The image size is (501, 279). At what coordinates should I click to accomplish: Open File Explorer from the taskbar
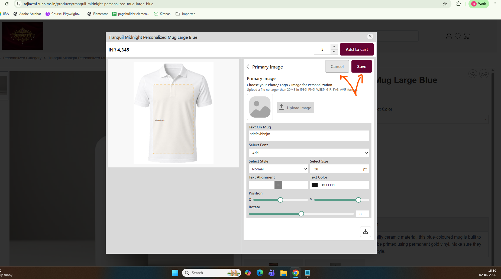(x=284, y=273)
